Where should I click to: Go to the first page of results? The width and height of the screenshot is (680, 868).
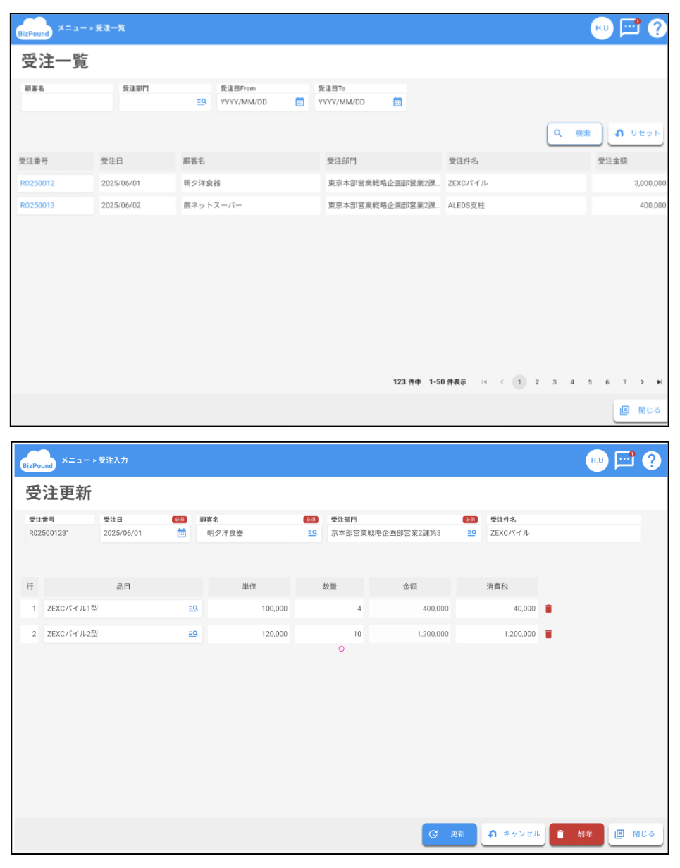point(484,382)
